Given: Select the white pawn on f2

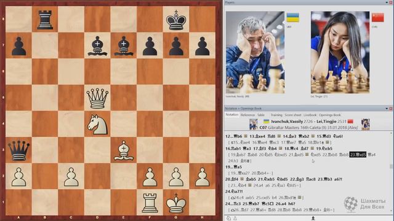Looking at the screenshot, I should coord(150,177).
